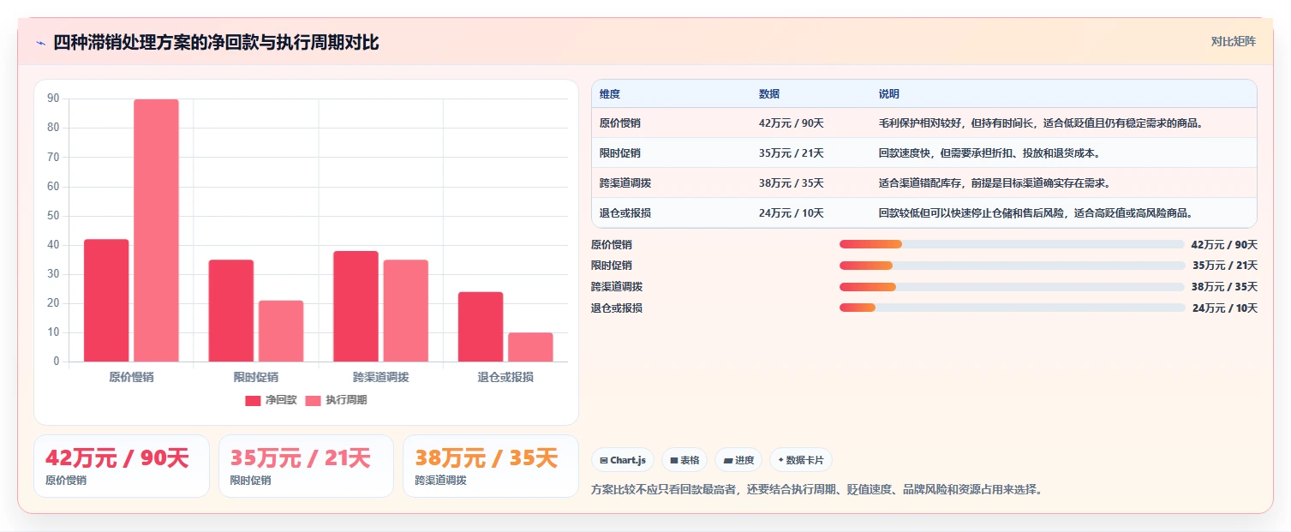Click the 数据卡片 tag chip

[x=801, y=460]
